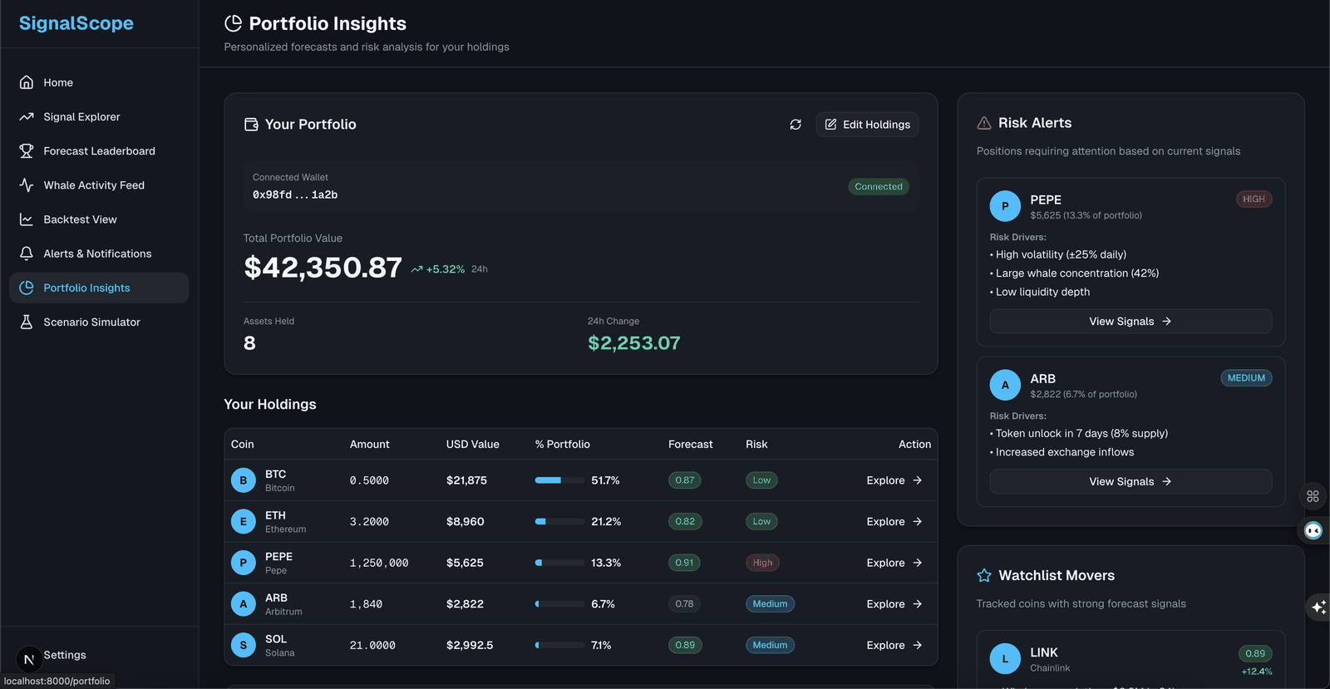Click the wallet address 0x98fd...1a2b
Screen dimensions: 1330x689
tap(295, 194)
